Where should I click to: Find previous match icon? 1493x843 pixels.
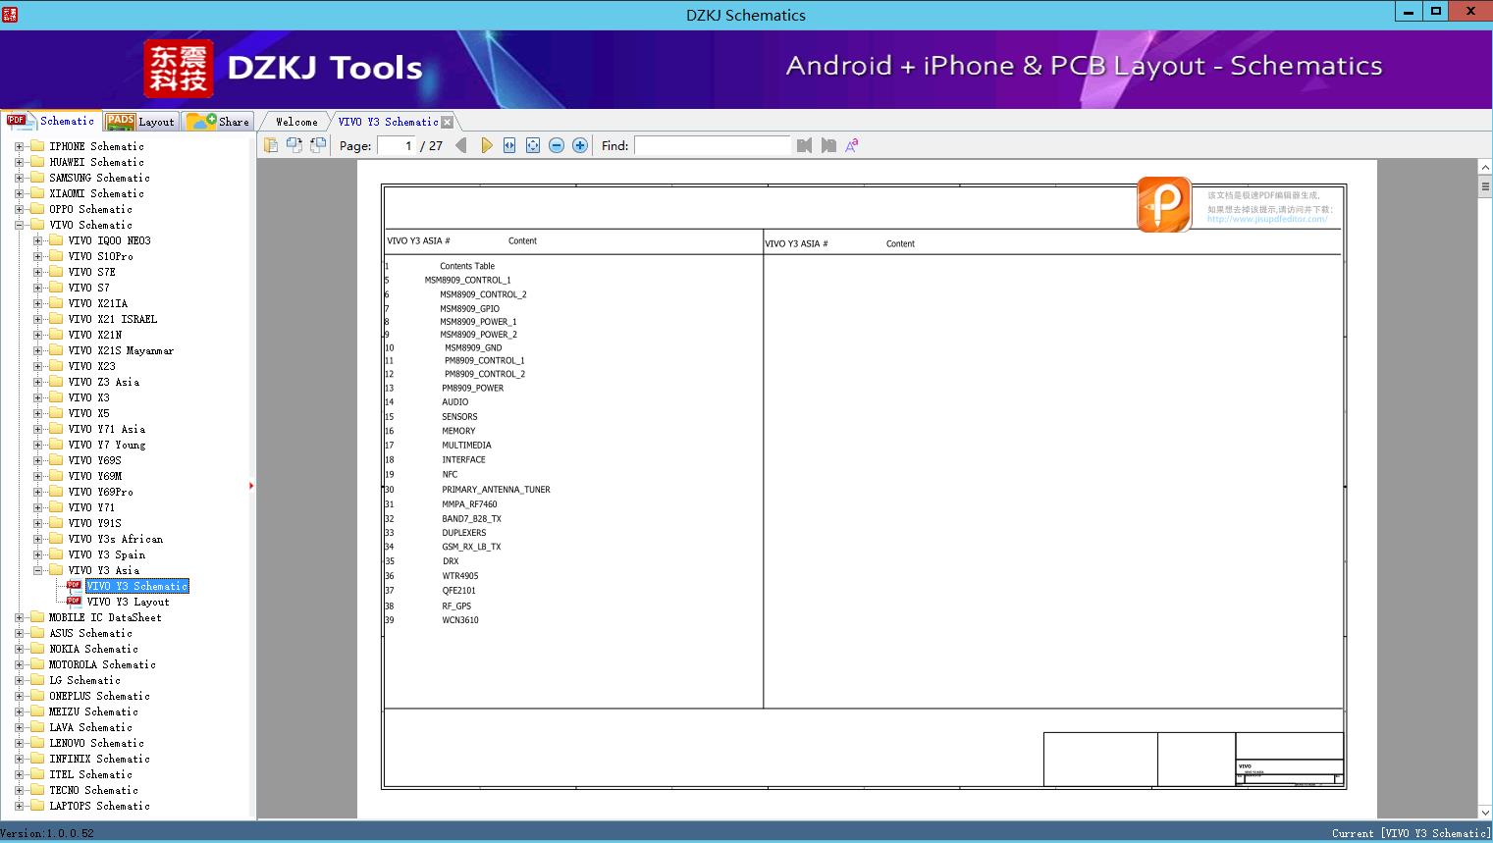coord(805,145)
